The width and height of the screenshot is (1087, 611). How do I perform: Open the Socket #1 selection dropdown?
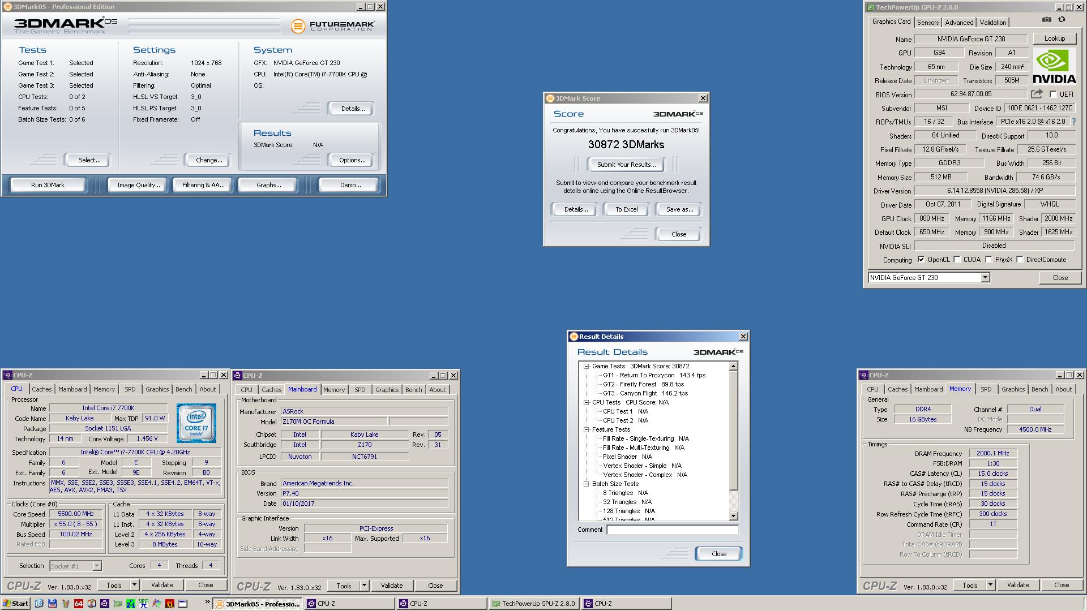[97, 566]
